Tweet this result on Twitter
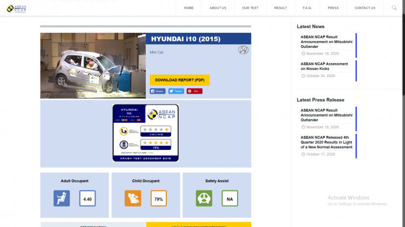405x227 pixels. (x=176, y=91)
